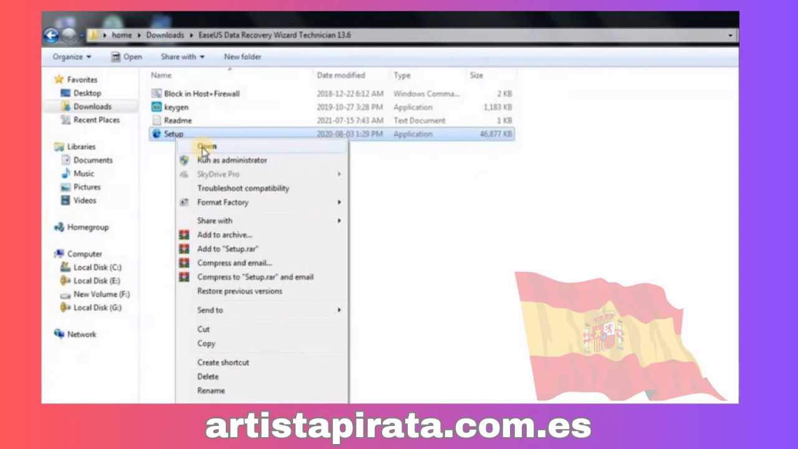Image resolution: width=798 pixels, height=449 pixels.
Task: Click the Windows Comma... type cell
Action: pos(426,94)
